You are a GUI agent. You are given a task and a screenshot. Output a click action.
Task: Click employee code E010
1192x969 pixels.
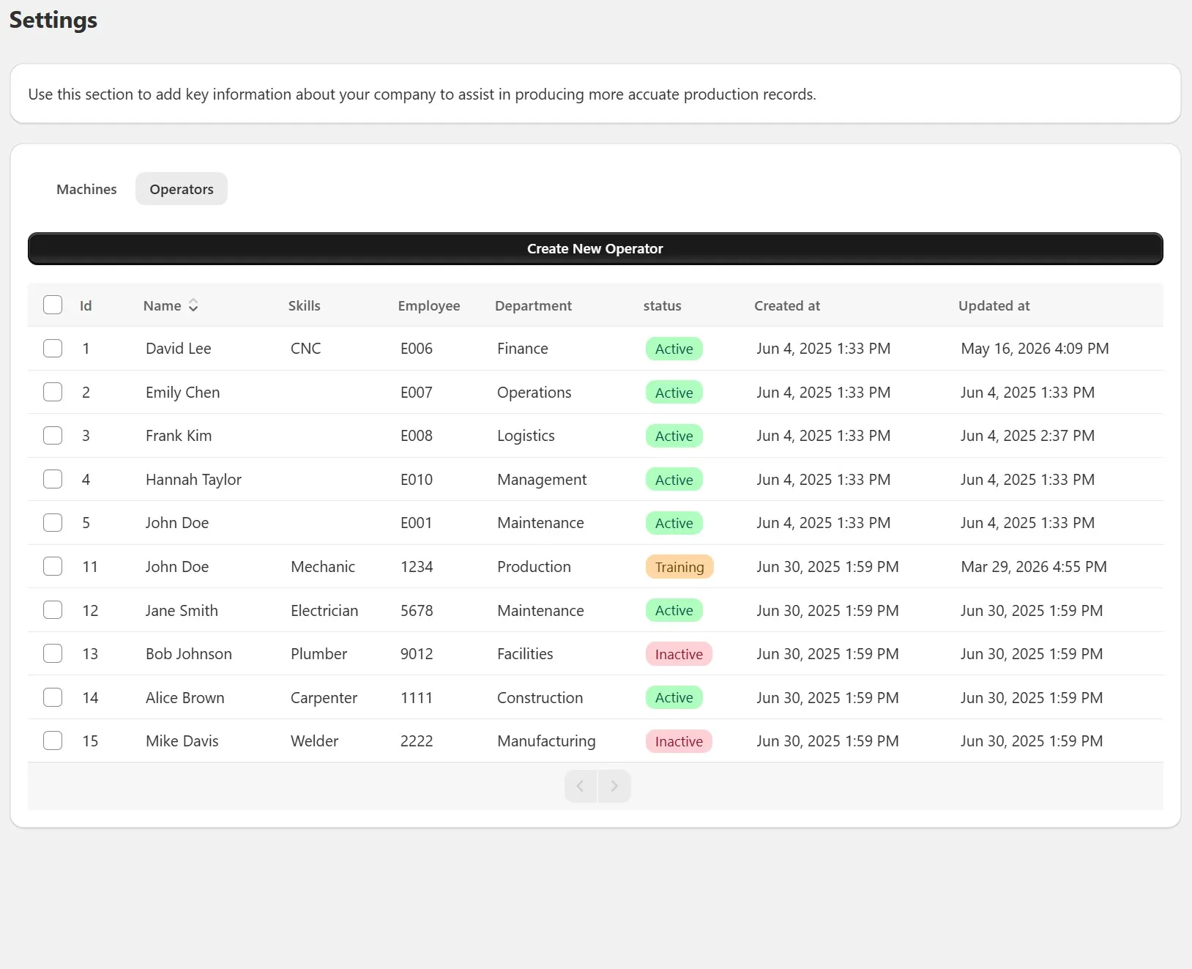[x=417, y=480]
